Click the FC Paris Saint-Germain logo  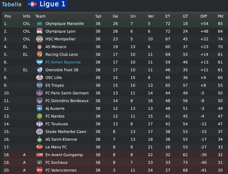40,93
